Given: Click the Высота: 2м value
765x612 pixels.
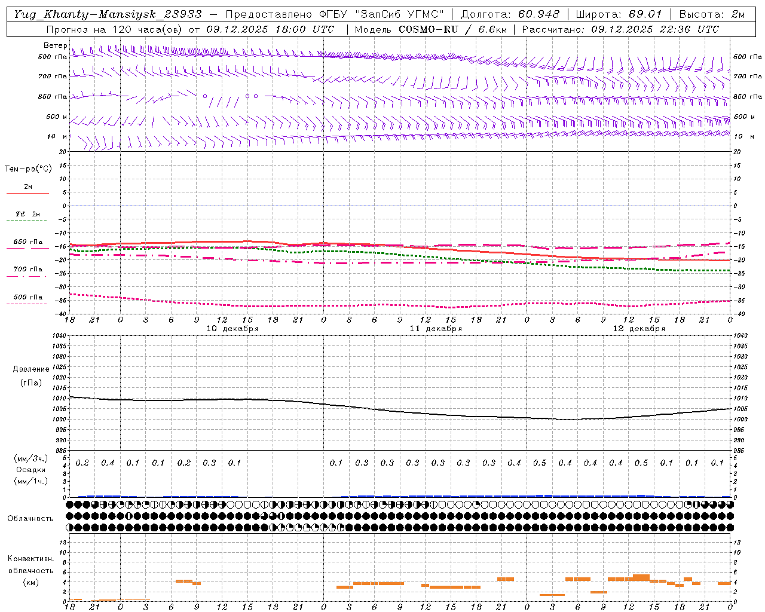Looking at the screenshot, I should 712,14.
